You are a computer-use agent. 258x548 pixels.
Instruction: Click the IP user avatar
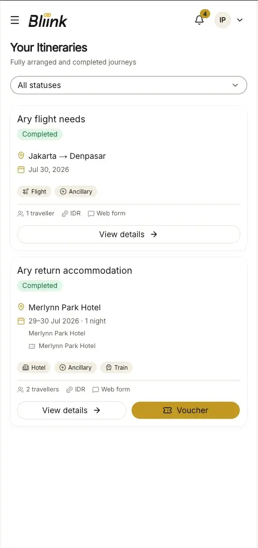tap(223, 20)
